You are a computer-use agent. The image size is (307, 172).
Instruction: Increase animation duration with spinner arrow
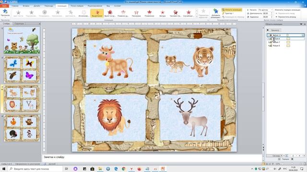272,13
